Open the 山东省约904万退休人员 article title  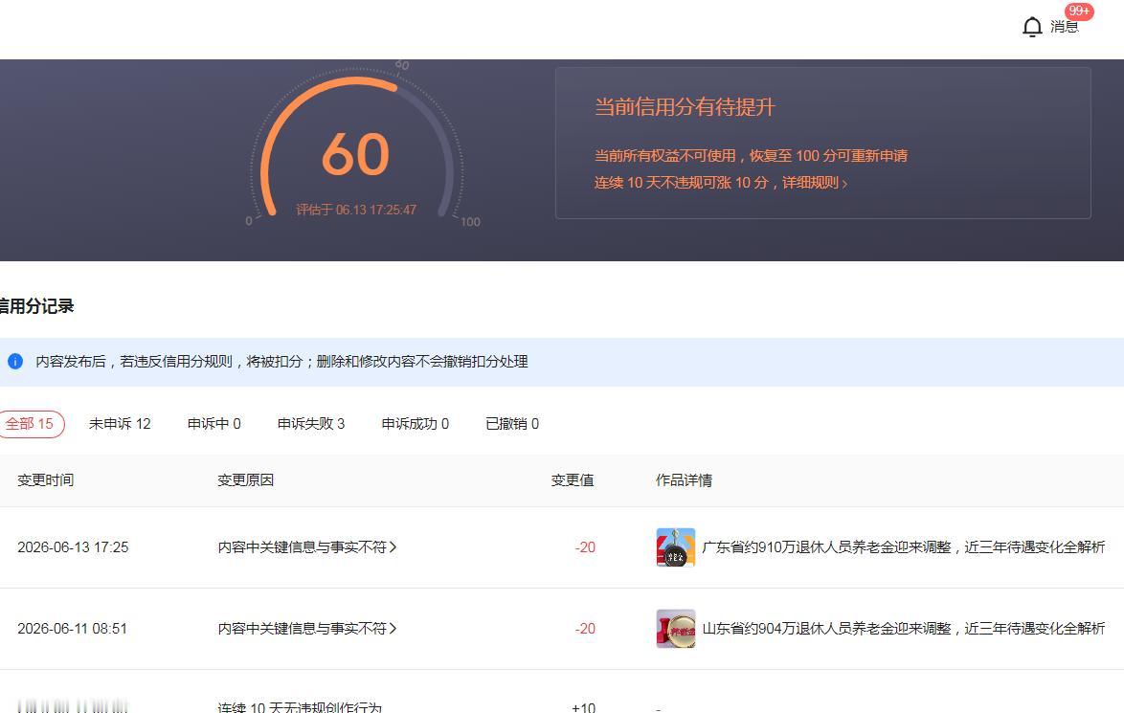click(x=903, y=629)
